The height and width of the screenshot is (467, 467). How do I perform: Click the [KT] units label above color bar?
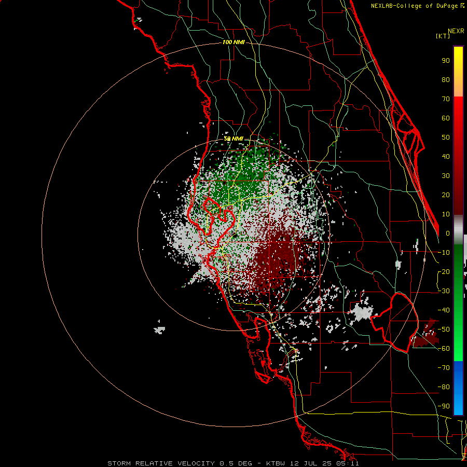(x=443, y=36)
